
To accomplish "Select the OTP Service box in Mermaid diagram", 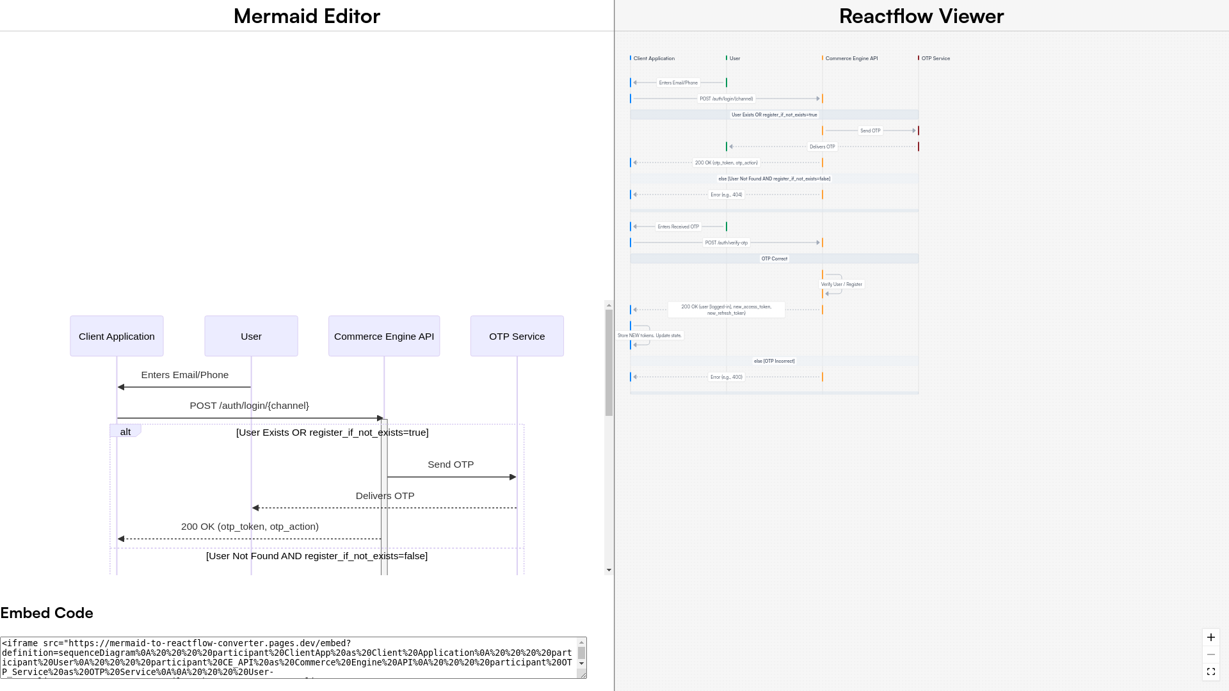I will pyautogui.click(x=517, y=336).
